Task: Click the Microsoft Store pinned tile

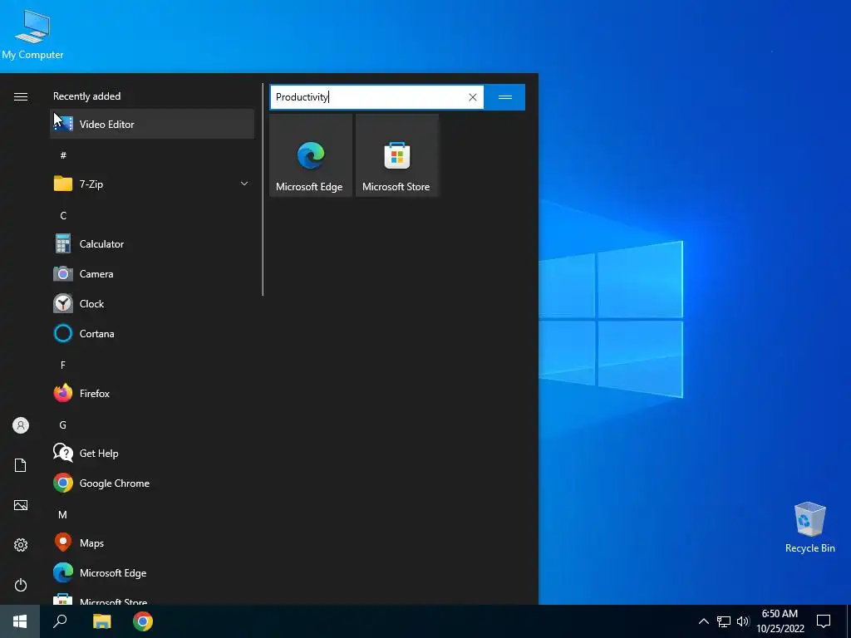Action: coord(396,155)
